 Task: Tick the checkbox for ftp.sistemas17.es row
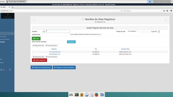click(33, 54)
